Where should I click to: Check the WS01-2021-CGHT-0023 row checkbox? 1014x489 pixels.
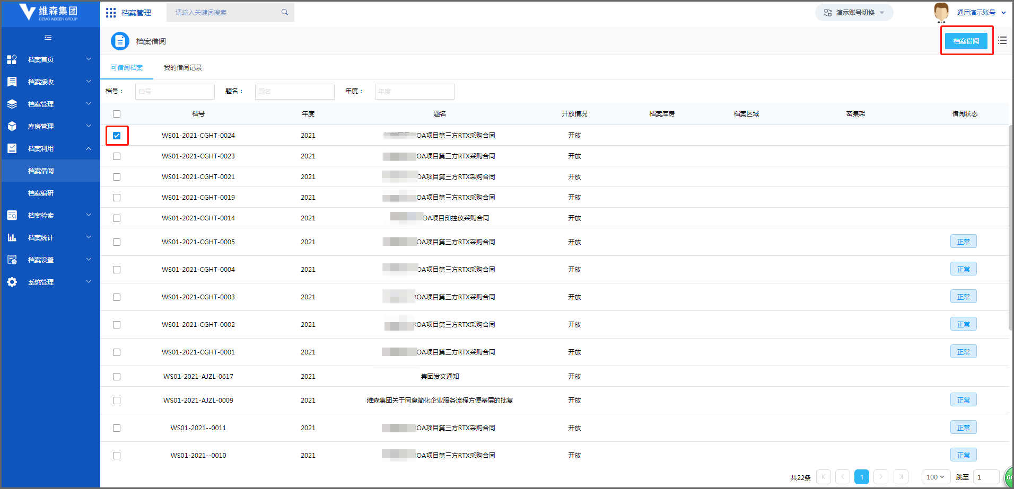pyautogui.click(x=117, y=156)
